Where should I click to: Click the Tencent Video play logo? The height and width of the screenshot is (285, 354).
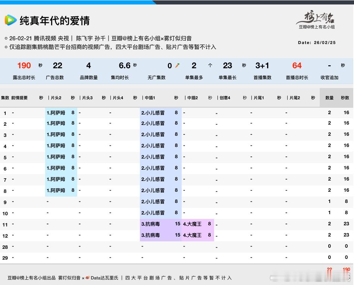10,20
